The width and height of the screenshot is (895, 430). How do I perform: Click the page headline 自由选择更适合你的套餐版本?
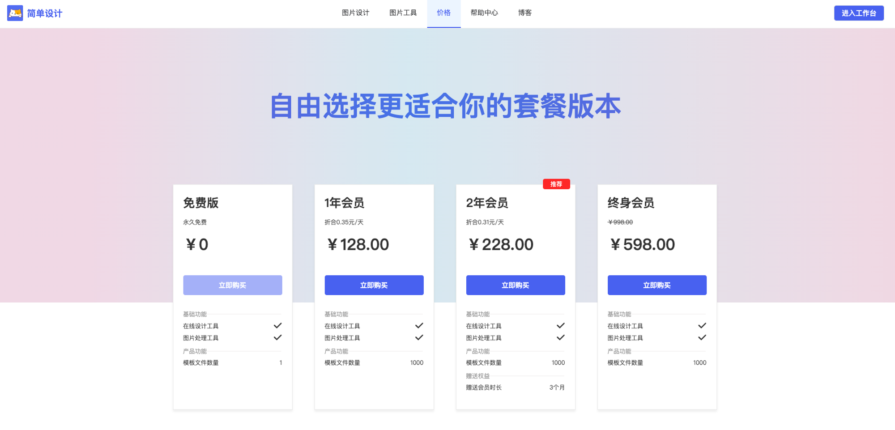[x=445, y=106]
